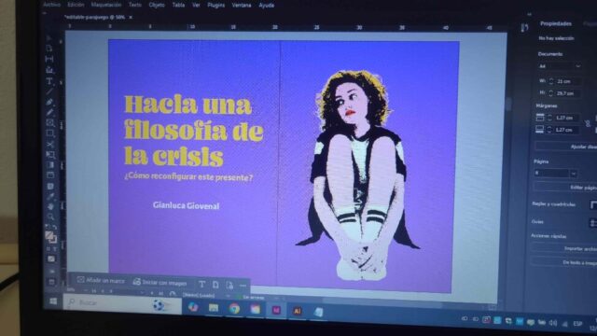Open the Texto menu
The image size is (597, 336).
134,5
